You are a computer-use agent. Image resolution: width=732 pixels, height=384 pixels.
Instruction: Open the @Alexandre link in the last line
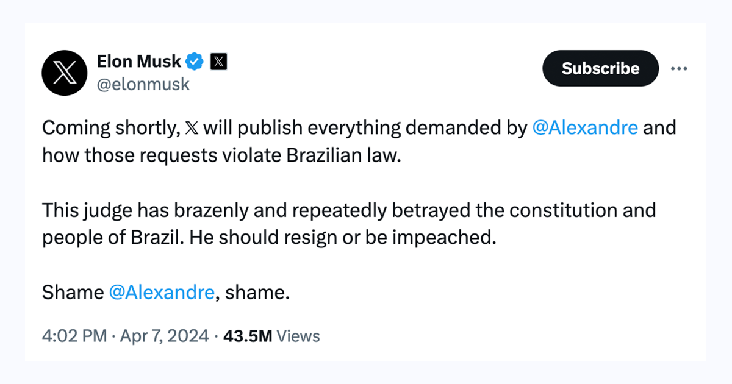[x=162, y=292]
